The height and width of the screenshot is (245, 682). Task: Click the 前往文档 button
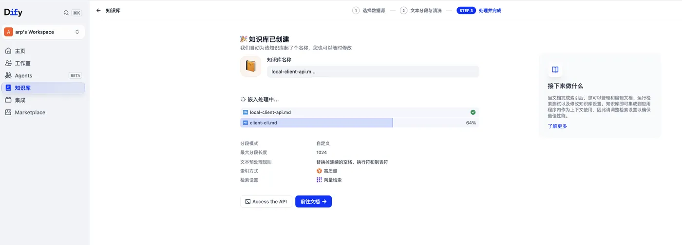(313, 201)
